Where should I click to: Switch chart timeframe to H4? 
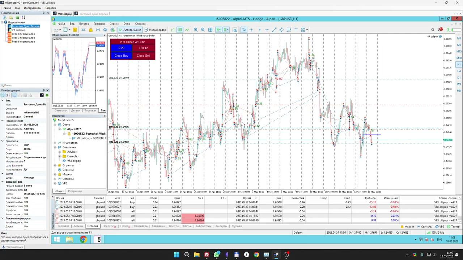coord(459,71)
